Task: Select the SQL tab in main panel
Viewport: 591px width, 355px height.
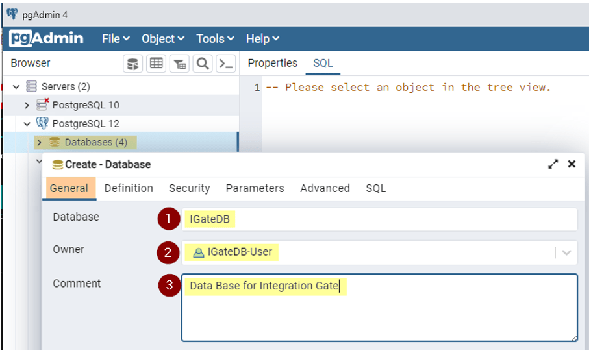Action: (323, 63)
